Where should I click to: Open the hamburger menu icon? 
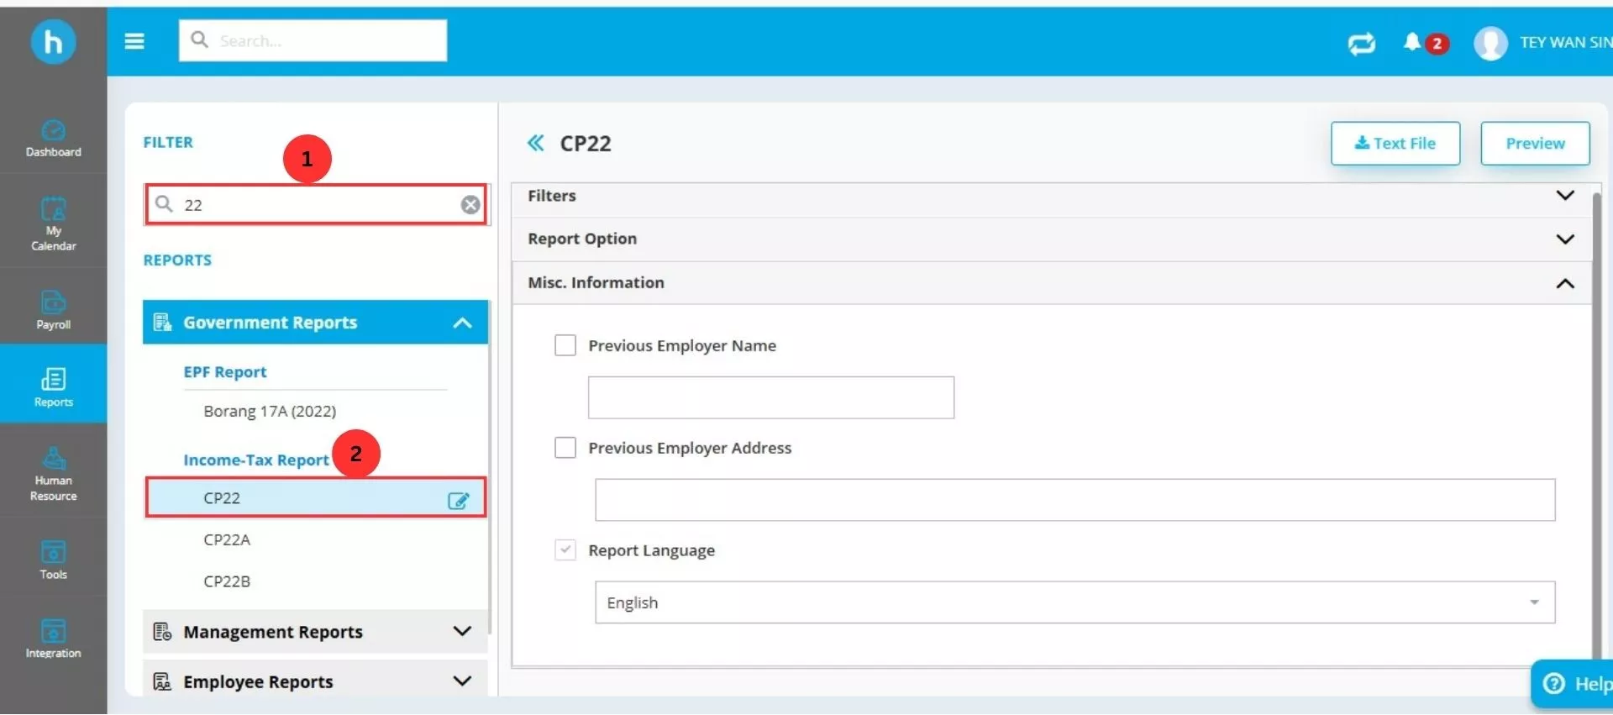click(134, 41)
